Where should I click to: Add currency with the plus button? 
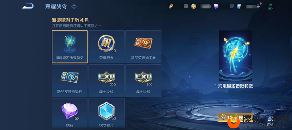click(258, 6)
